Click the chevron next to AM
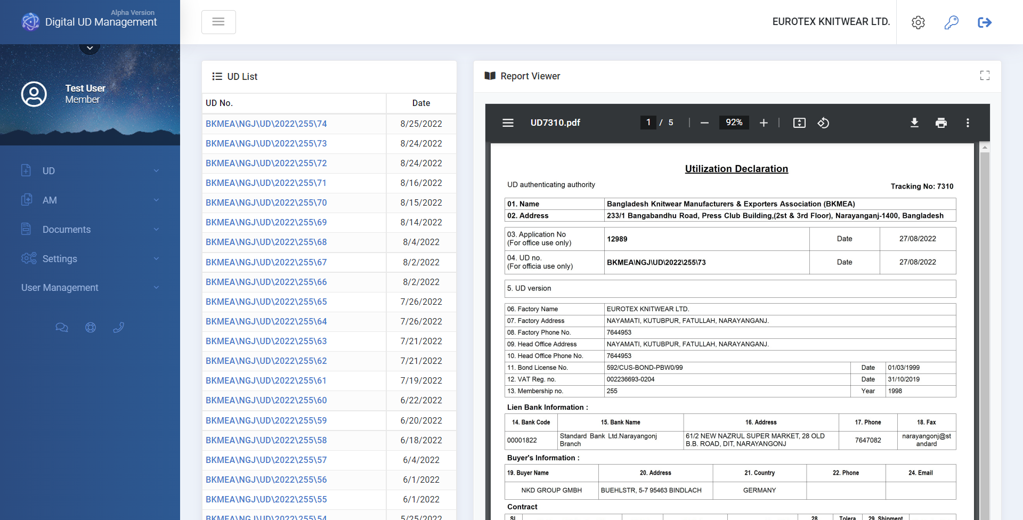This screenshot has height=520, width=1023. pyautogui.click(x=156, y=200)
